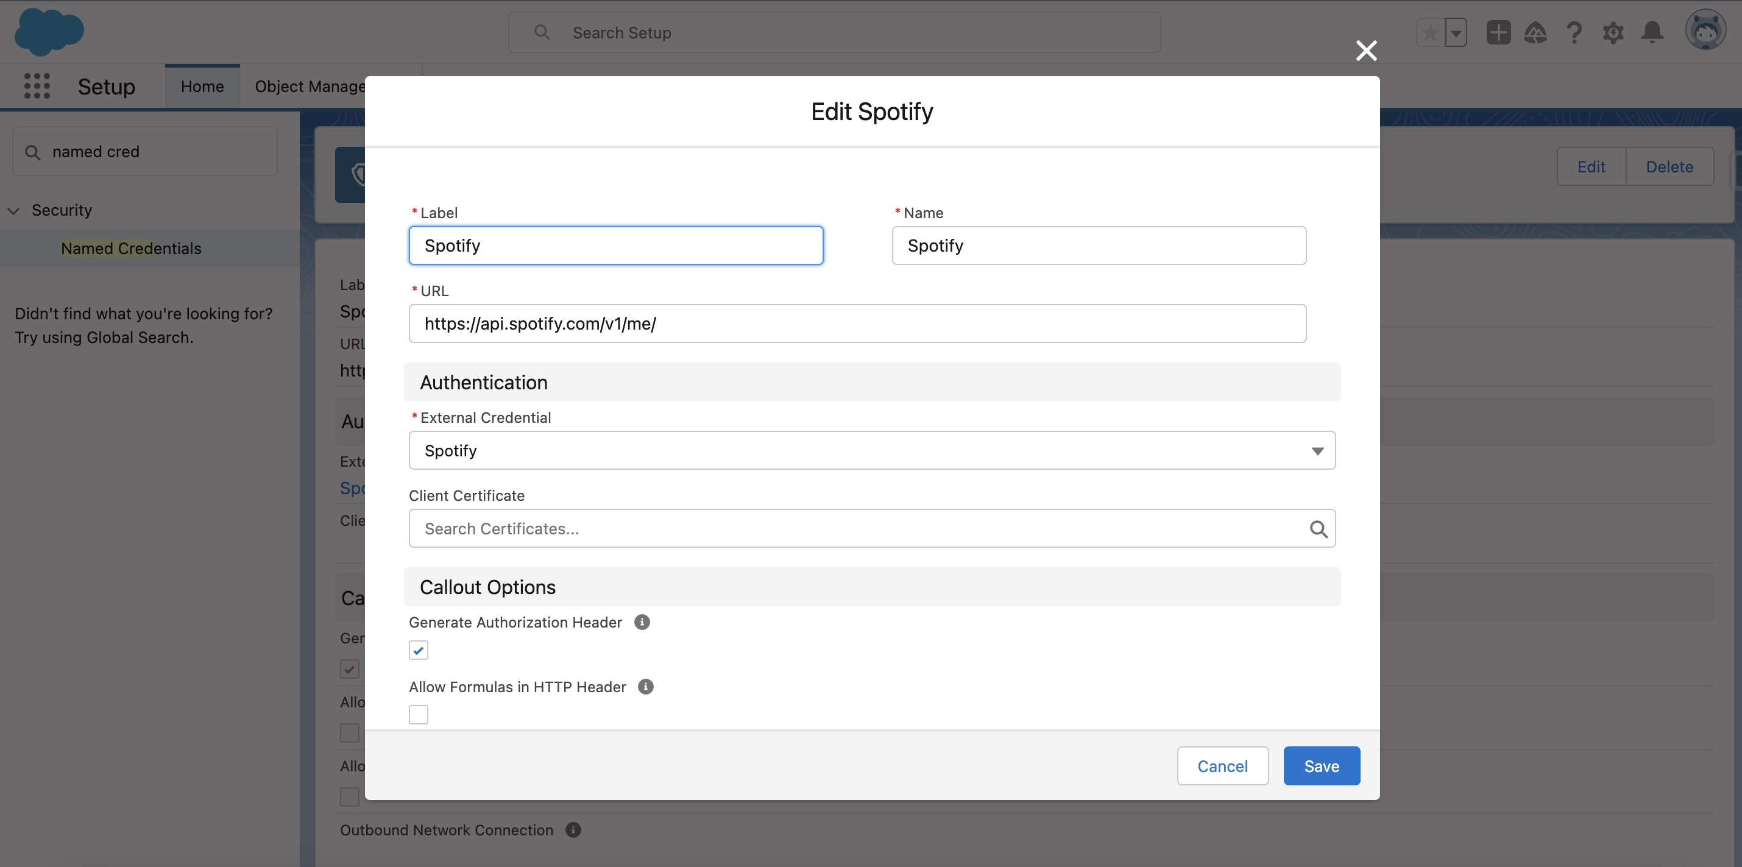Open Named Credentials in the sidebar
1742x867 pixels.
131,248
